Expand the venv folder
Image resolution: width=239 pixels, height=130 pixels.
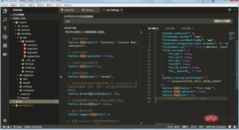tap(34, 79)
